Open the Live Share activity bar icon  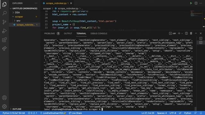pyautogui.click(x=4, y=49)
